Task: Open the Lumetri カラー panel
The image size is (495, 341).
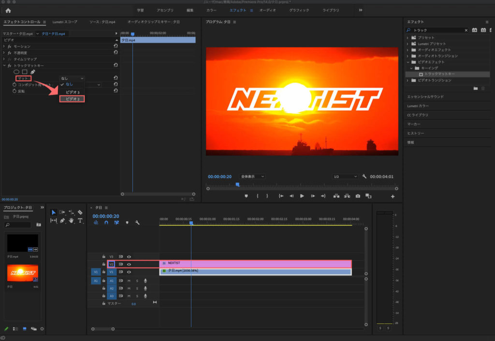Action: [x=418, y=106]
